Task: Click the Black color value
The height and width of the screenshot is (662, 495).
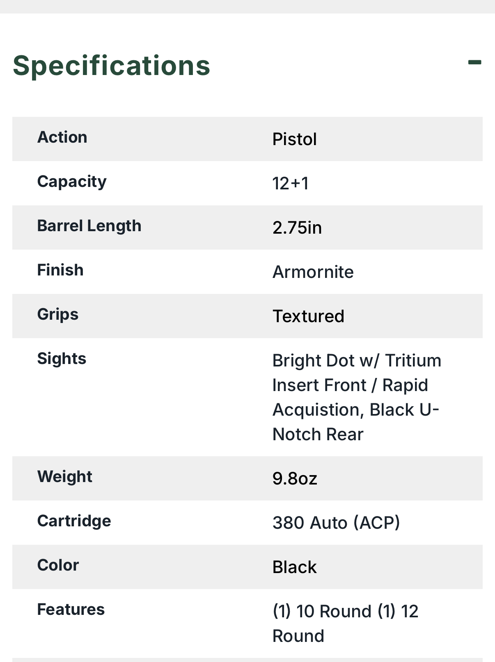Action: [294, 567]
